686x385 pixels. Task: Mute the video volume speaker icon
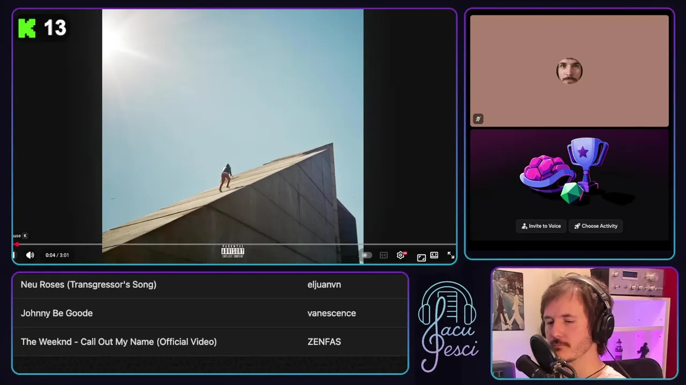pyautogui.click(x=30, y=255)
